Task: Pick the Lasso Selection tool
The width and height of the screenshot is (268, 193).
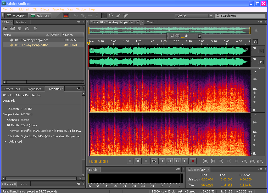Action: (111, 16)
